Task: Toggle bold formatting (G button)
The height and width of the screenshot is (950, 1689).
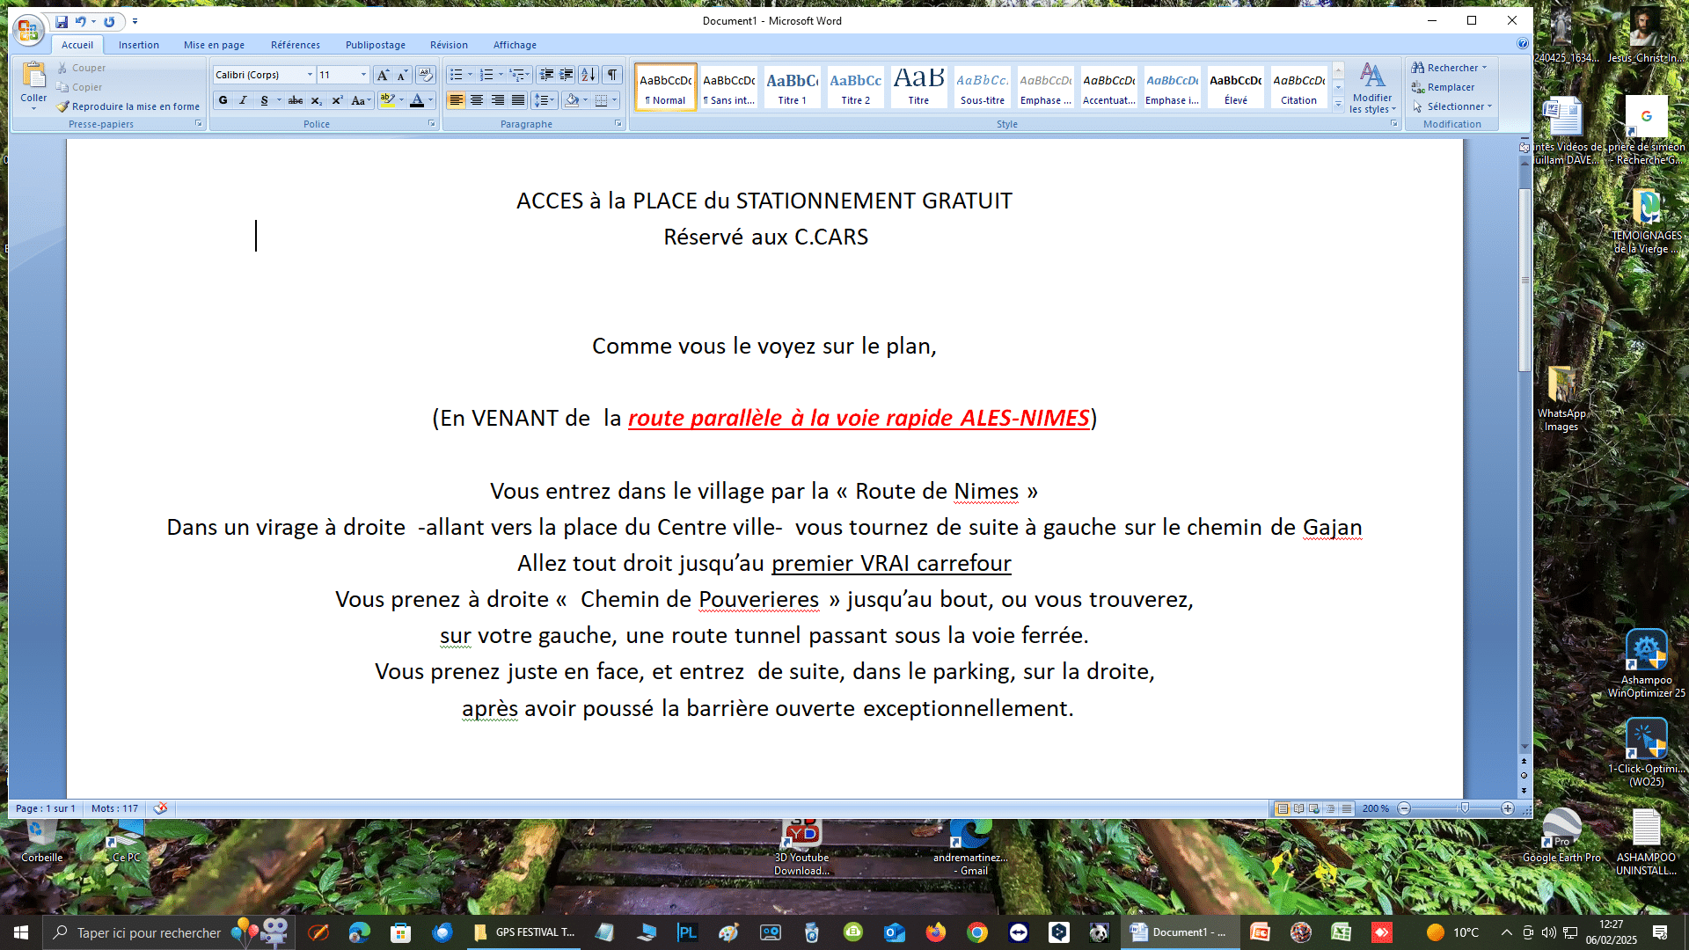Action: 223,100
